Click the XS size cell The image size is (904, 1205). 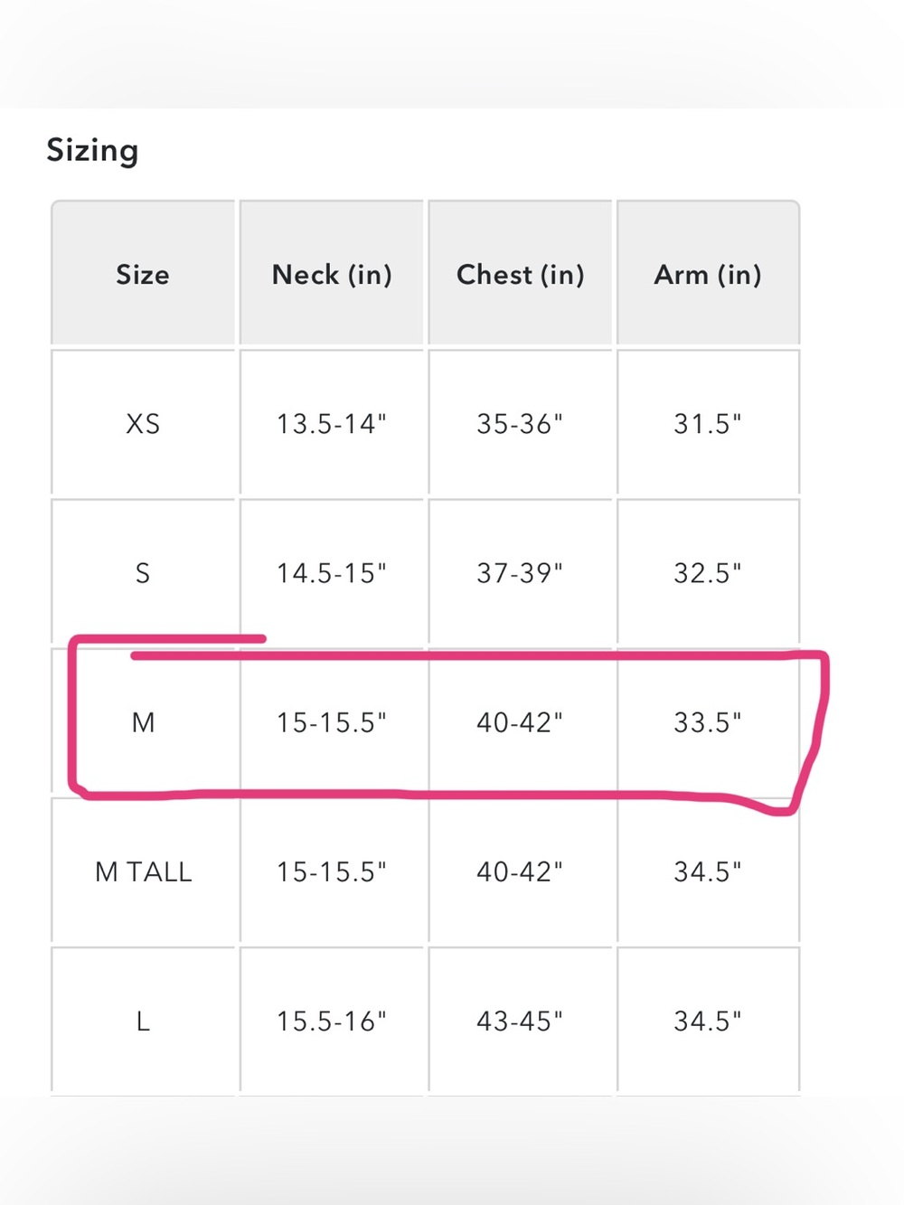tap(143, 423)
